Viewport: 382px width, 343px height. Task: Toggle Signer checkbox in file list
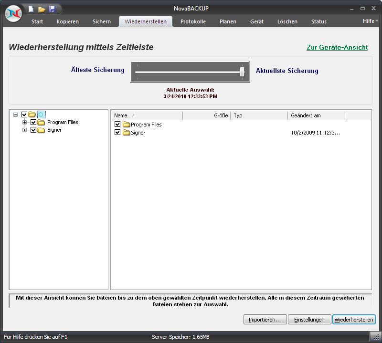tap(117, 132)
